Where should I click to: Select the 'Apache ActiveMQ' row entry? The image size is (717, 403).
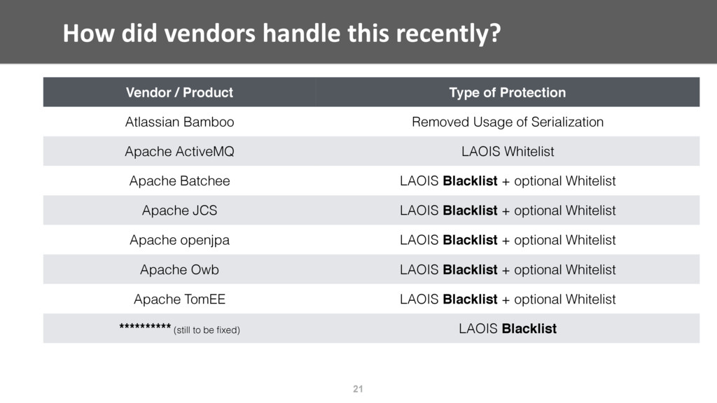click(179, 151)
